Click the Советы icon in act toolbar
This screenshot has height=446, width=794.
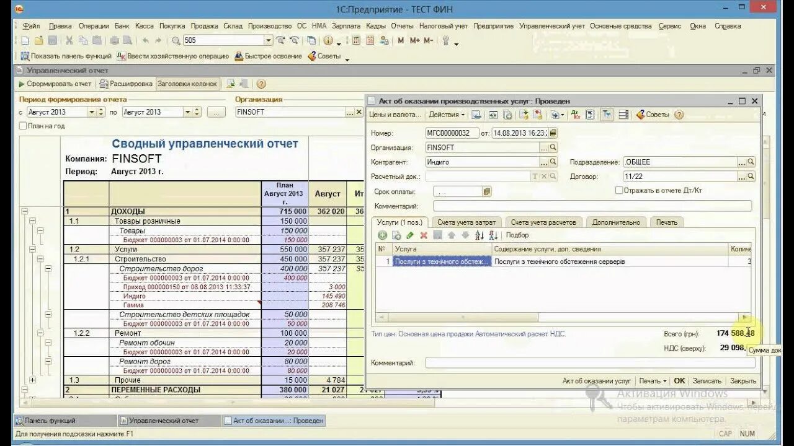pyautogui.click(x=653, y=115)
